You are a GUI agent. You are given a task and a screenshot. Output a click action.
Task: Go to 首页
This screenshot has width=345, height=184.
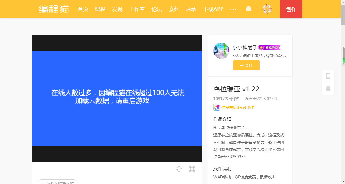pos(83,9)
